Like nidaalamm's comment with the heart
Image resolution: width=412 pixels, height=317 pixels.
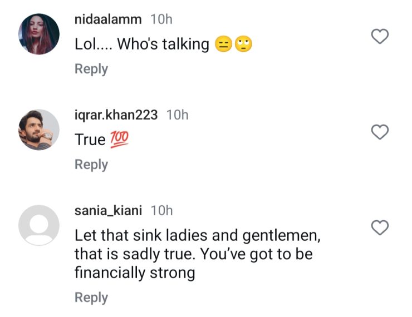pyautogui.click(x=380, y=37)
